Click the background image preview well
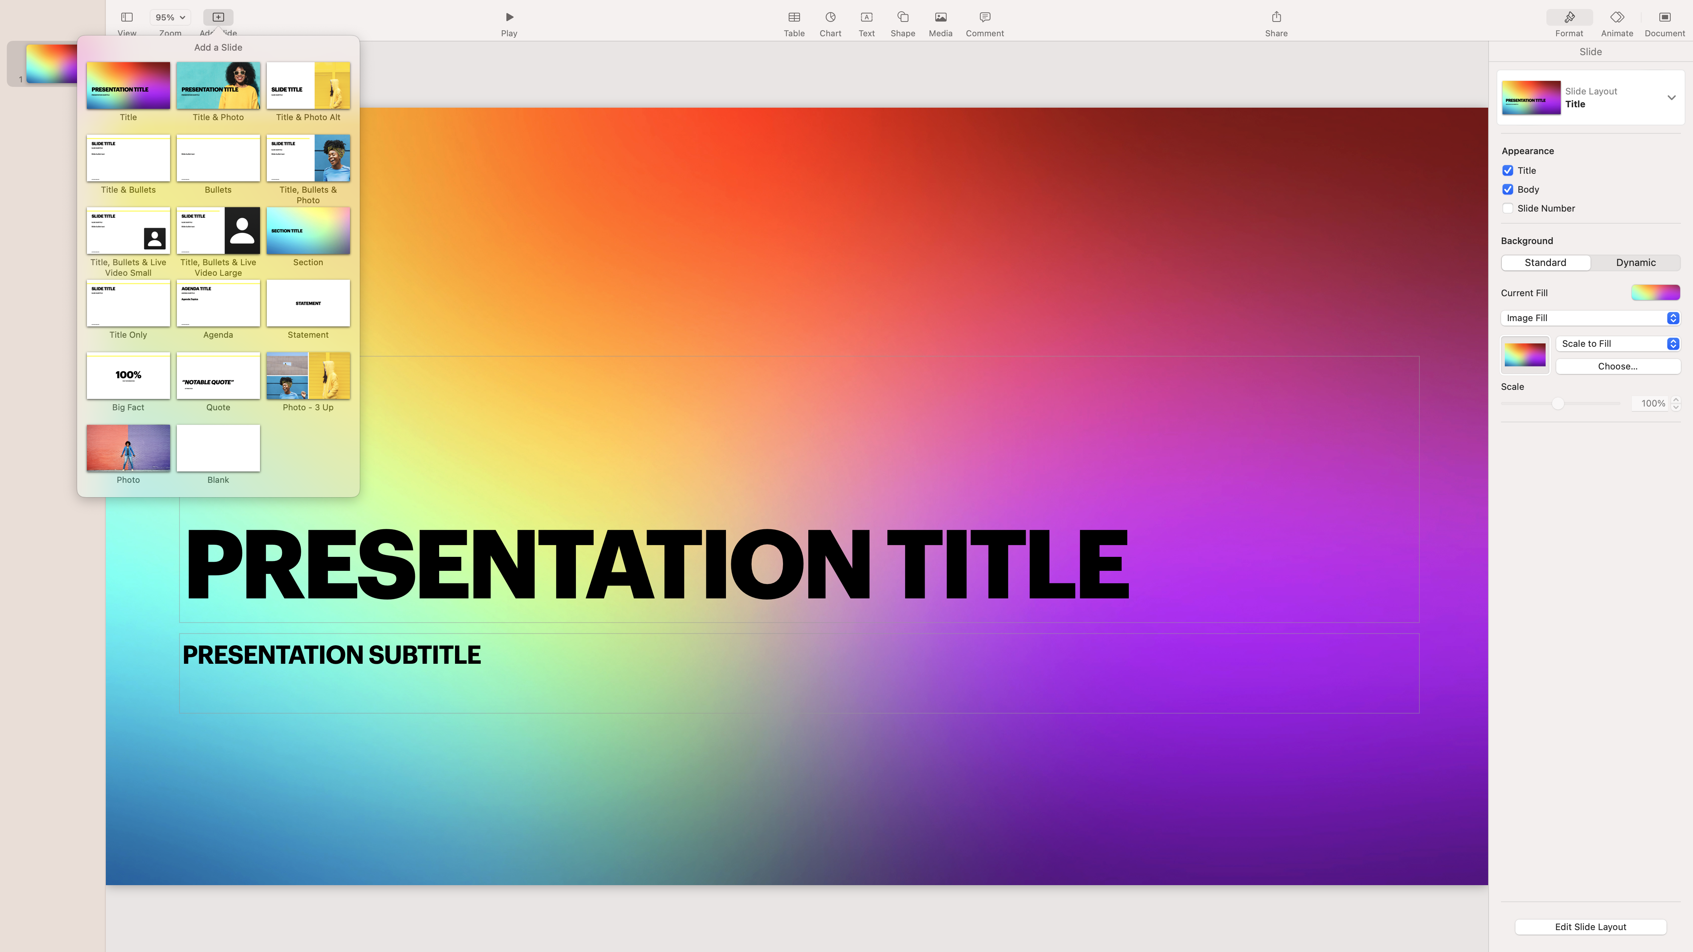The width and height of the screenshot is (1693, 952). coord(1525,355)
